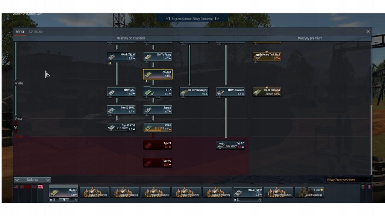The width and height of the screenshot is (385, 216).
Task: Select the Typ 87 anti-air vehicle
Action: coord(230,145)
